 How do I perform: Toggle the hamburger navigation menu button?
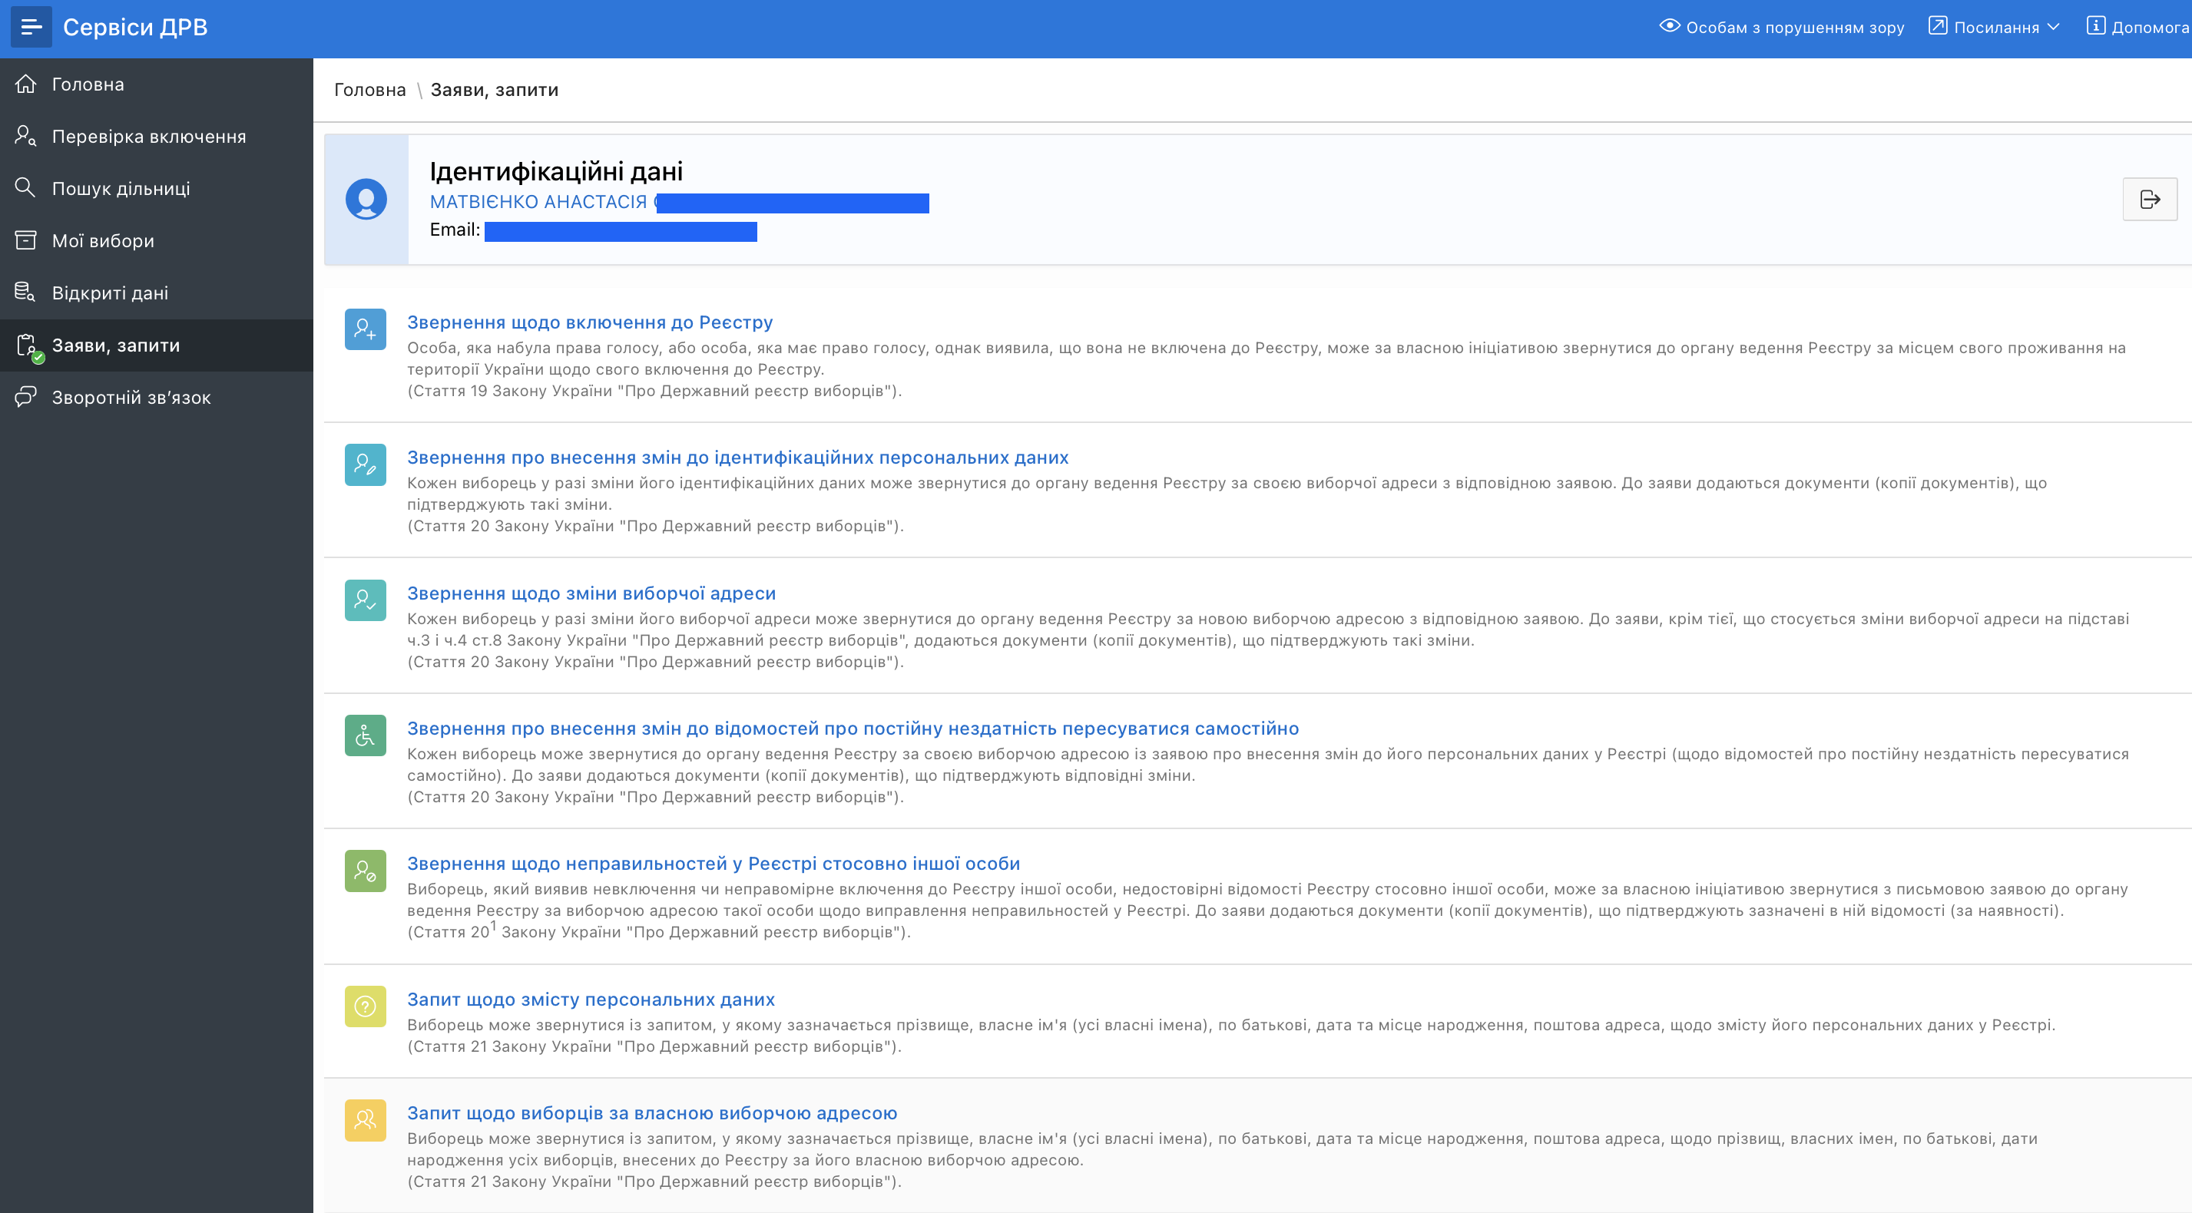[x=31, y=27]
